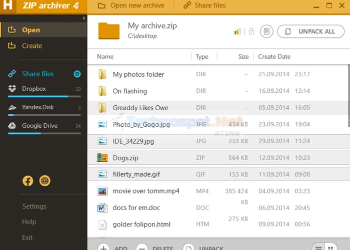Click the compression level bars icon

(x=237, y=31)
